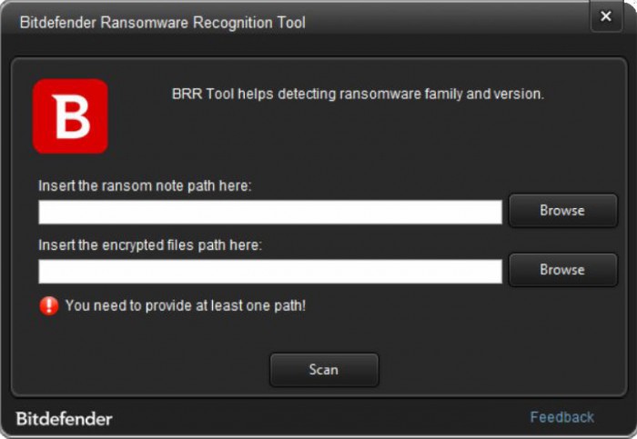Focus the ransom note path field

270,212
